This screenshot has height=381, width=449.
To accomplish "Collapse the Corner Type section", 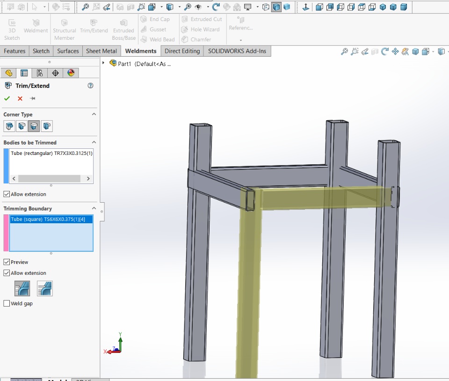I will pyautogui.click(x=94, y=114).
